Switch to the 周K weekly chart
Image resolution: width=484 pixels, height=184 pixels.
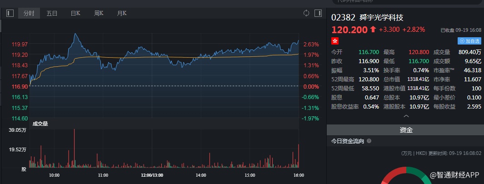pos(99,13)
